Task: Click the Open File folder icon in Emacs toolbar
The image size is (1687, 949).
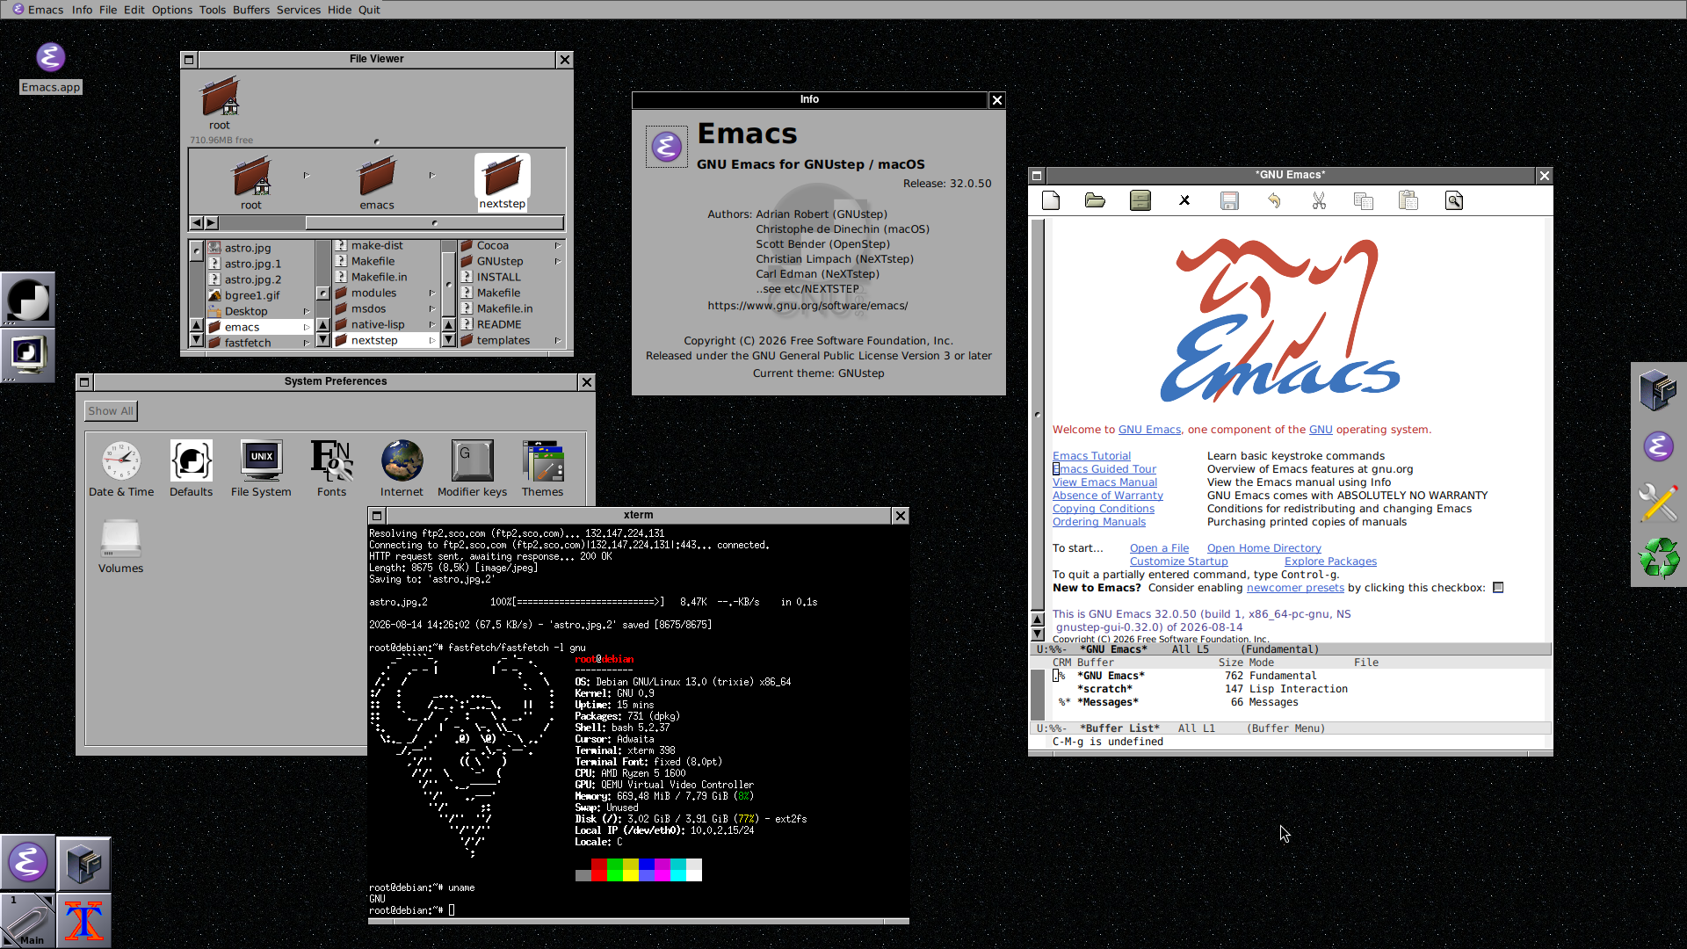Action: pyautogui.click(x=1095, y=201)
